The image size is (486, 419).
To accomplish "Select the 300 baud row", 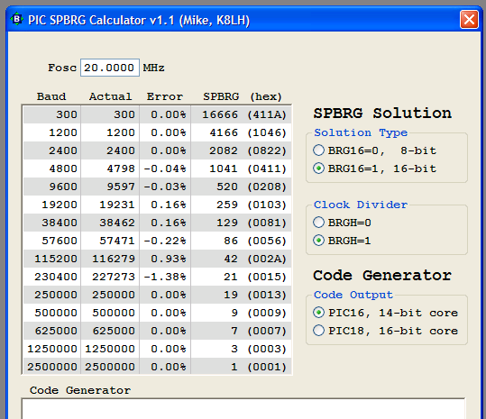I will click(x=158, y=114).
